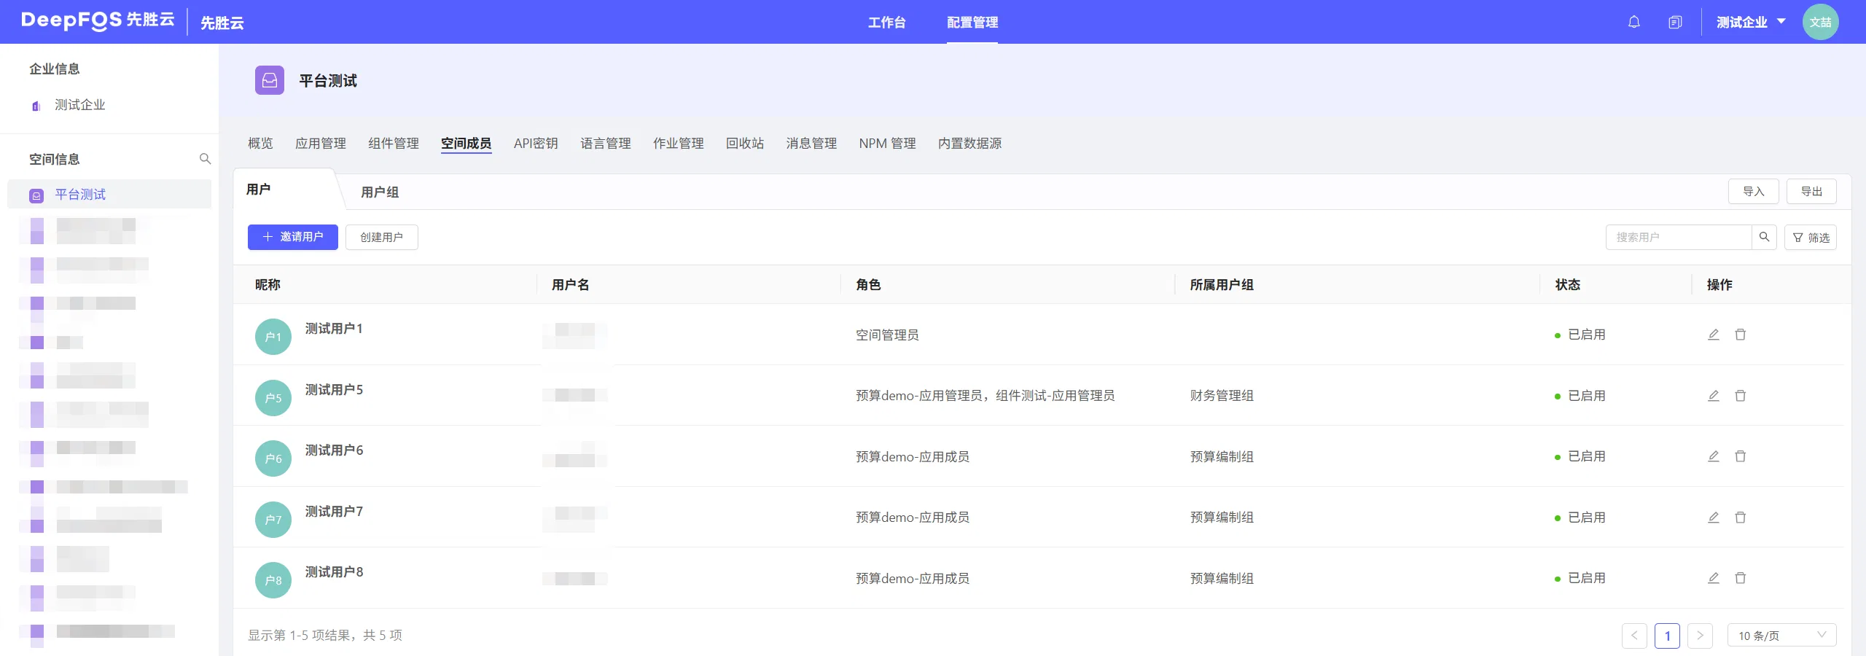Select page 1 in pagination
The image size is (1866, 656).
(x=1667, y=636)
